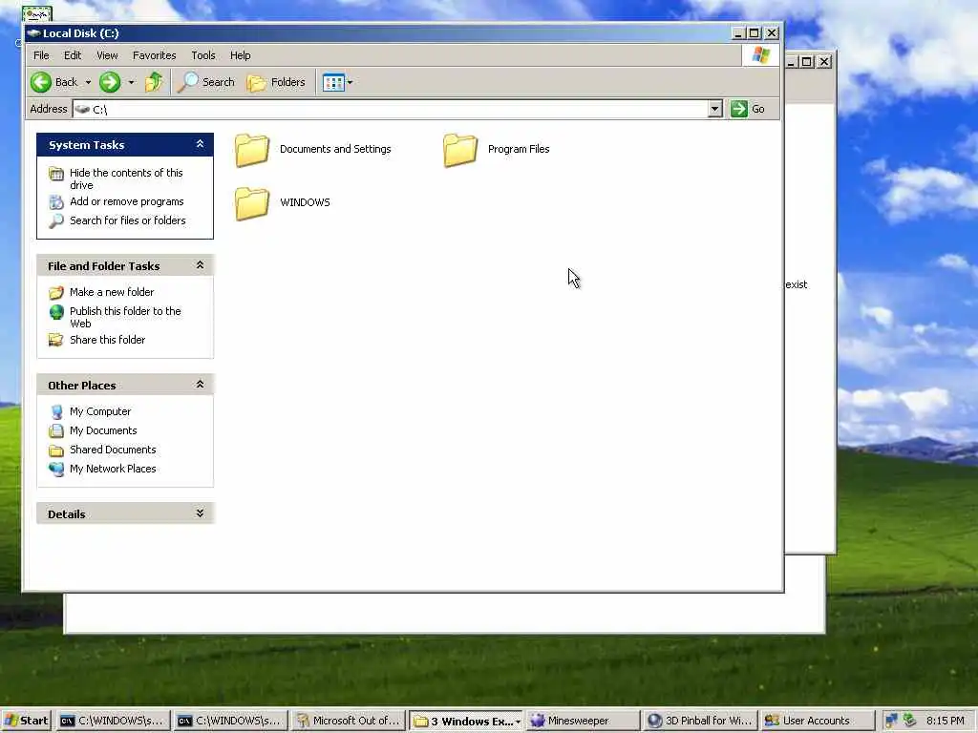This screenshot has height=733, width=978.
Task: Click Hide the contents of this drive link
Action: coord(126,178)
